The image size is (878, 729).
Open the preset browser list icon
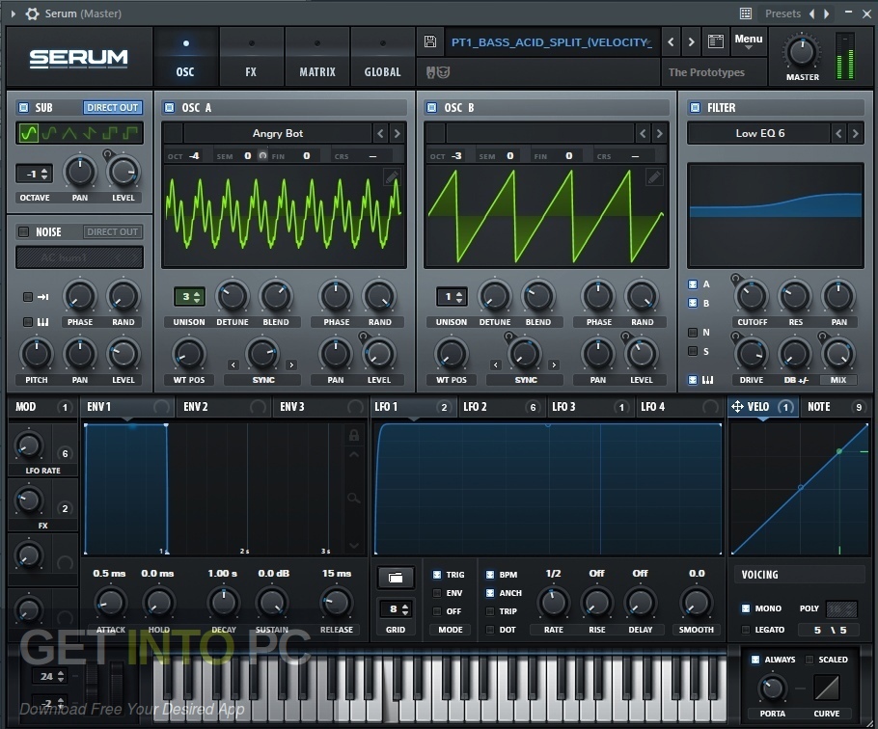tap(715, 41)
